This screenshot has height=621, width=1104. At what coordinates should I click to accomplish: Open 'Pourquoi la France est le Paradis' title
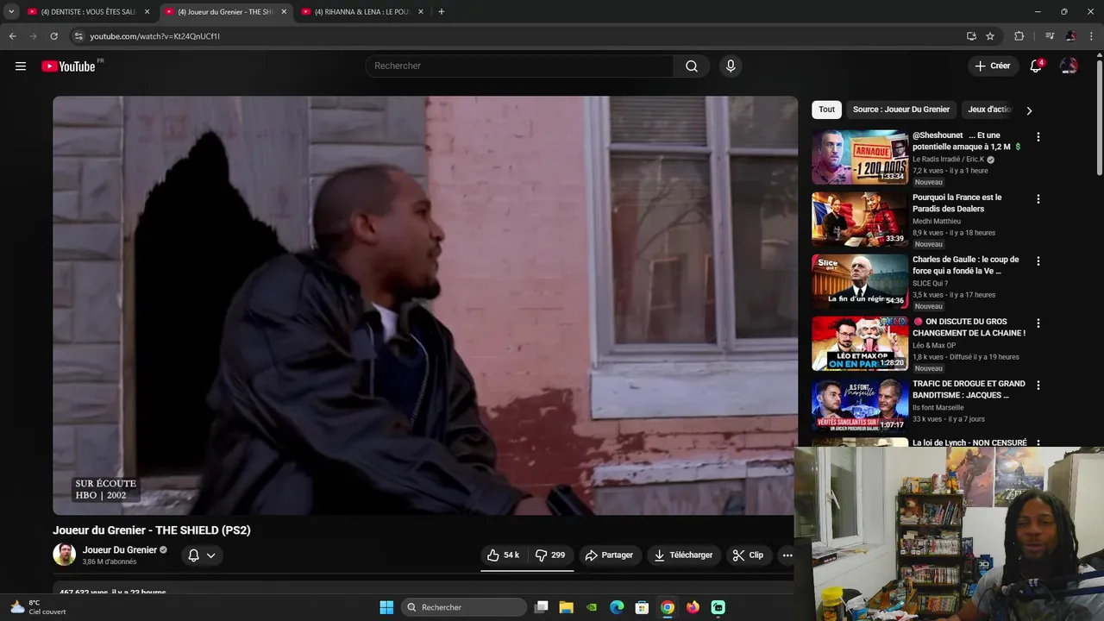957,204
